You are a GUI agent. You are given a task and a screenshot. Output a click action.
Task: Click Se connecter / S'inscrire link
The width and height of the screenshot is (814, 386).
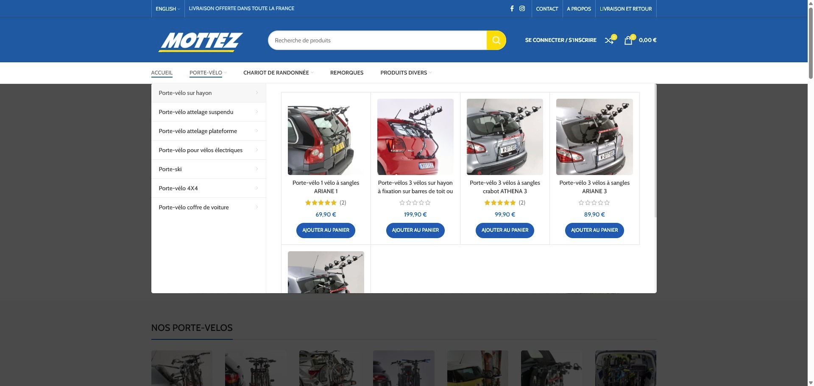pos(560,40)
